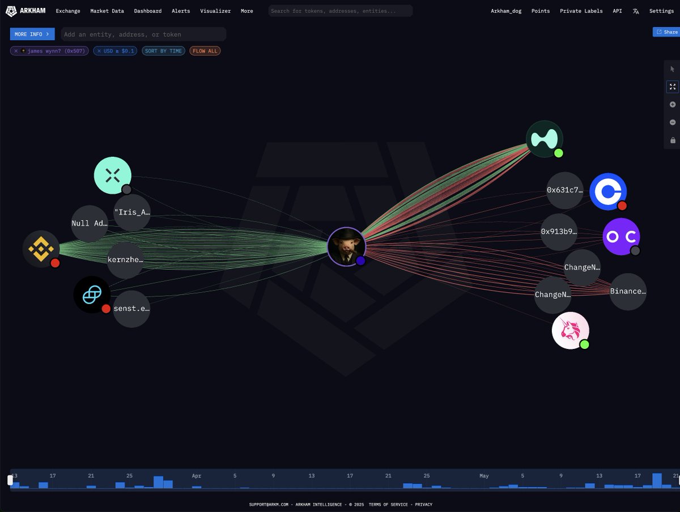
Task: Click the Share button
Action: click(666, 32)
